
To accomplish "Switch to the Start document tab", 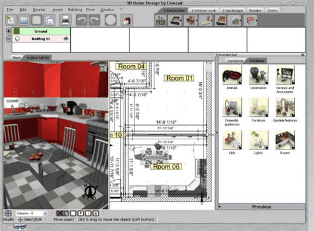I will [x=16, y=58].
